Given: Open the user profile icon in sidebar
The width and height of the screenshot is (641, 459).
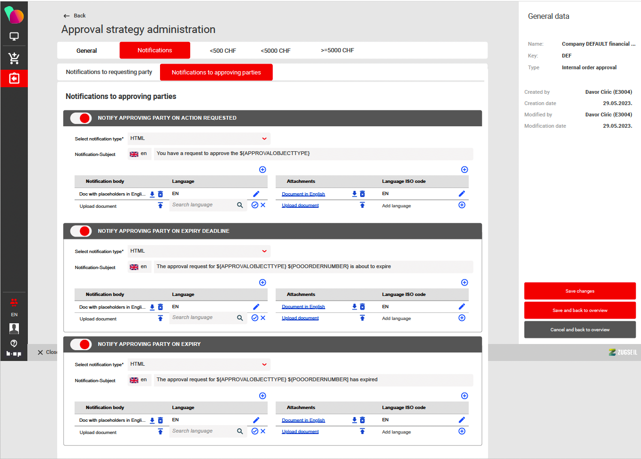Looking at the screenshot, I should pos(14,328).
